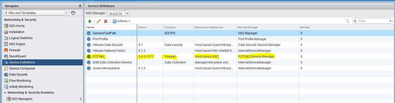This screenshot has width=395, height=103.
Task: Click the Firewall functions cell for FGTVMX
Action: 170,57
